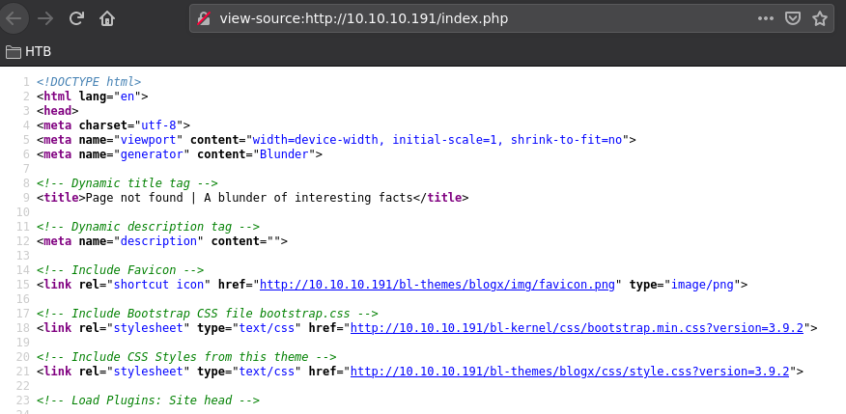Go to the Home page
The height and width of the screenshot is (414, 846).
107,18
